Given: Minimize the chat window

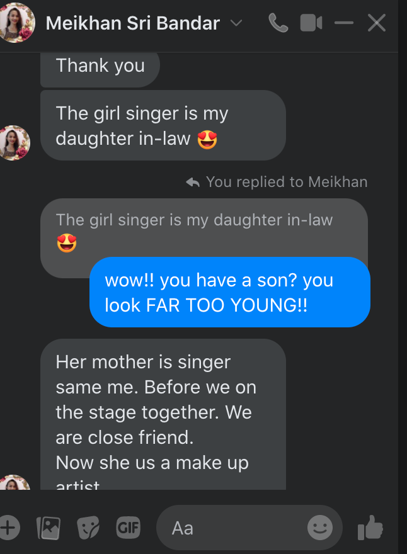Looking at the screenshot, I should coord(344,24).
